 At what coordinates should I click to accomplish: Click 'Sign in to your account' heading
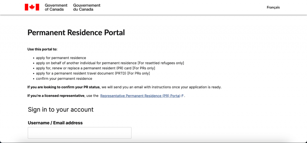(x=61, y=109)
